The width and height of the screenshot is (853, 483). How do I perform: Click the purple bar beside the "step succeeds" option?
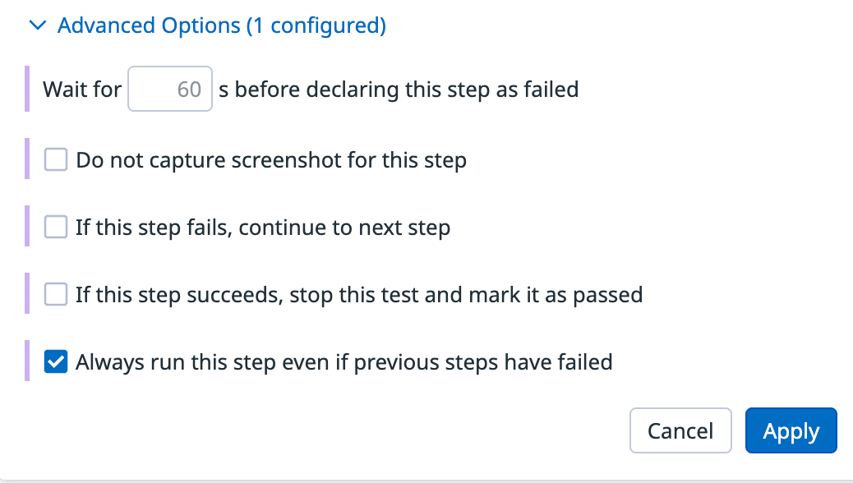[x=27, y=294]
